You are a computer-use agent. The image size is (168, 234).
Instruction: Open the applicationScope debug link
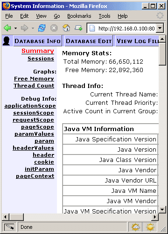tap(30, 106)
